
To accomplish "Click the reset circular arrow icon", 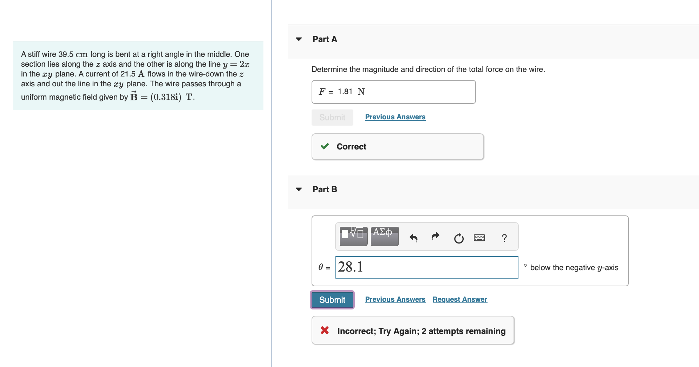I will tap(458, 239).
